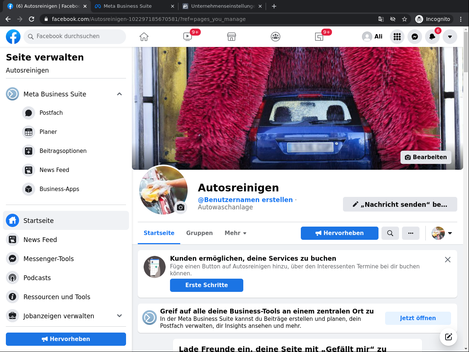Open the account dropdown arrow in header
This screenshot has width=469, height=352.
450,37
